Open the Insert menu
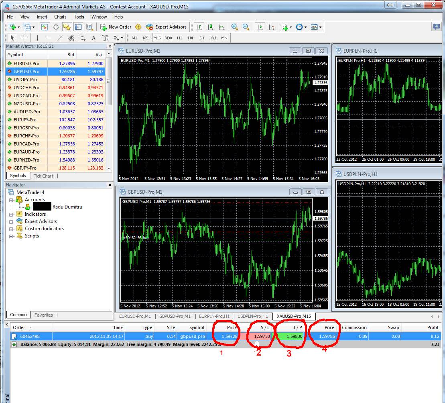Screen dimensions: 445x403 pos(42,17)
